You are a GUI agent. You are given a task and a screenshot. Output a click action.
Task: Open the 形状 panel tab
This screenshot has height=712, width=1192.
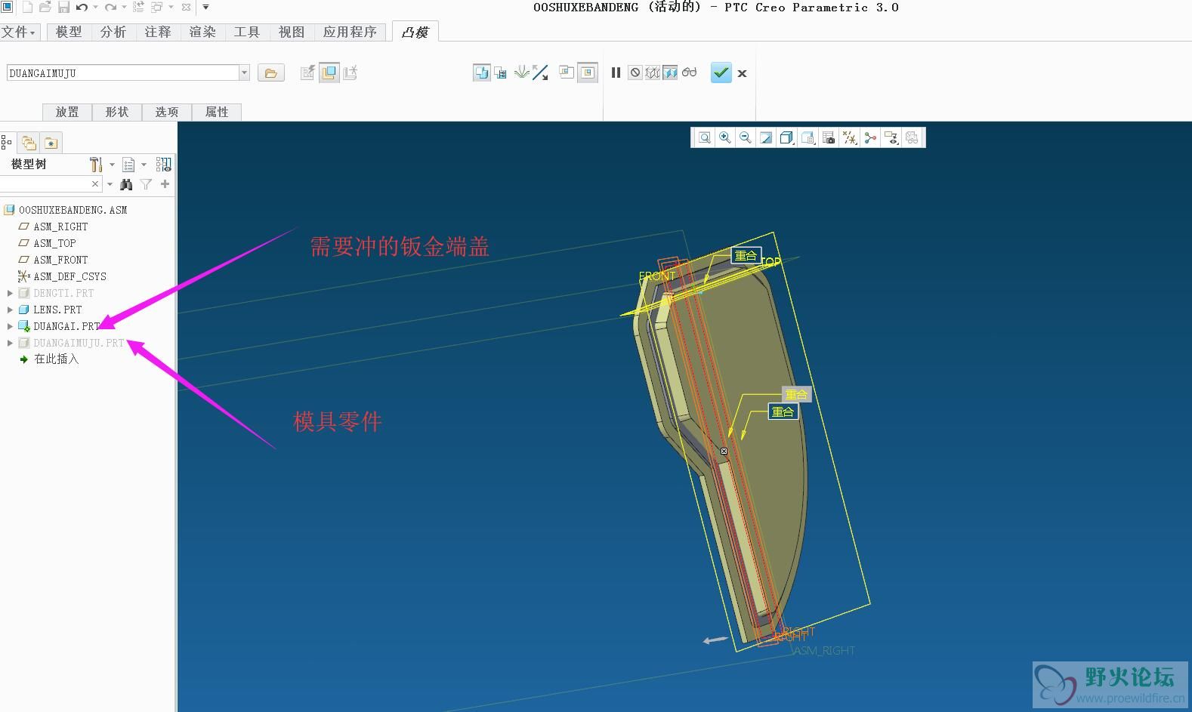[x=117, y=112]
